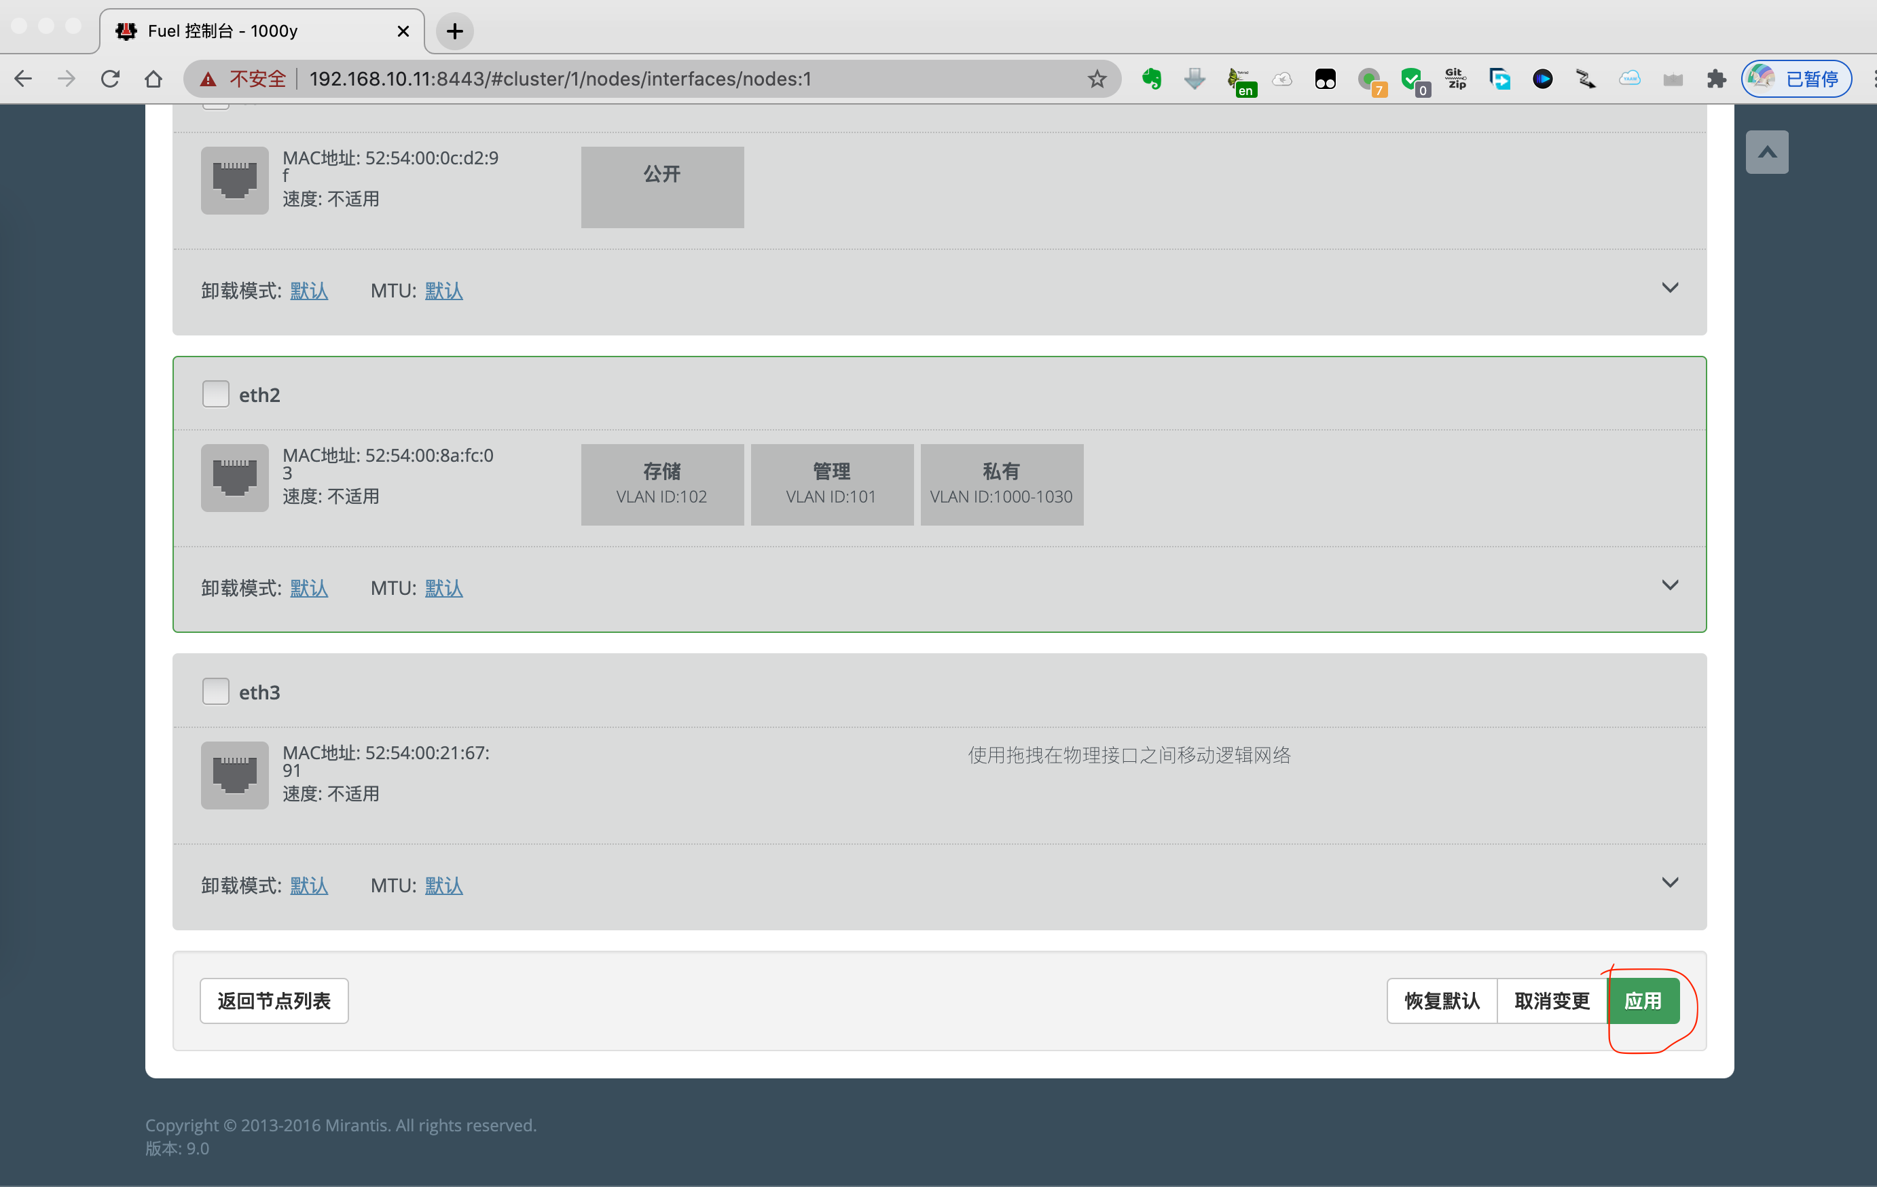This screenshot has height=1187, width=1877.
Task: Open the insecure connection warning
Action: [x=243, y=79]
